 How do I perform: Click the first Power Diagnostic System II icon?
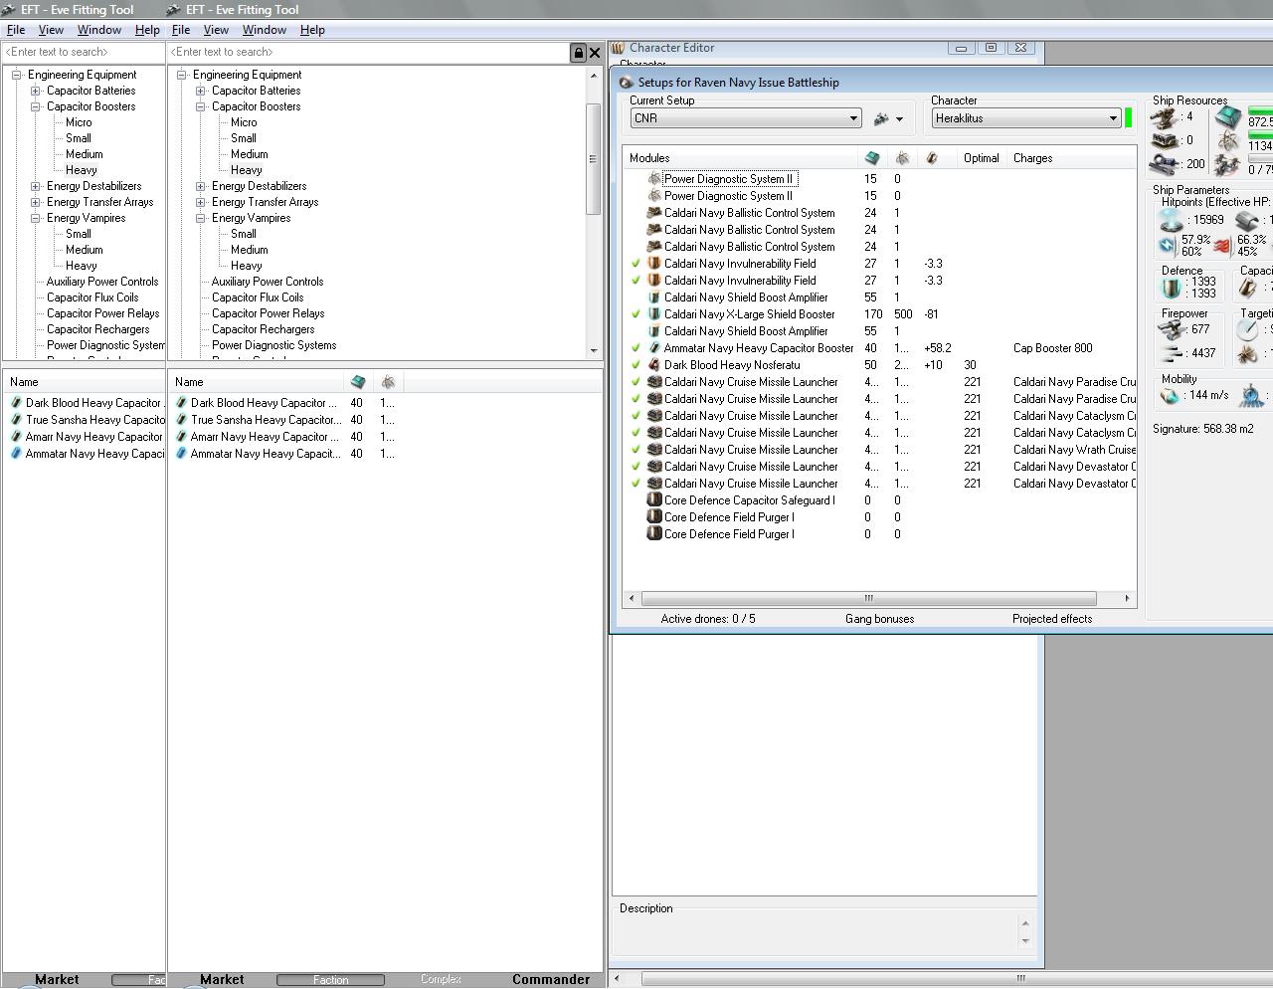(654, 179)
